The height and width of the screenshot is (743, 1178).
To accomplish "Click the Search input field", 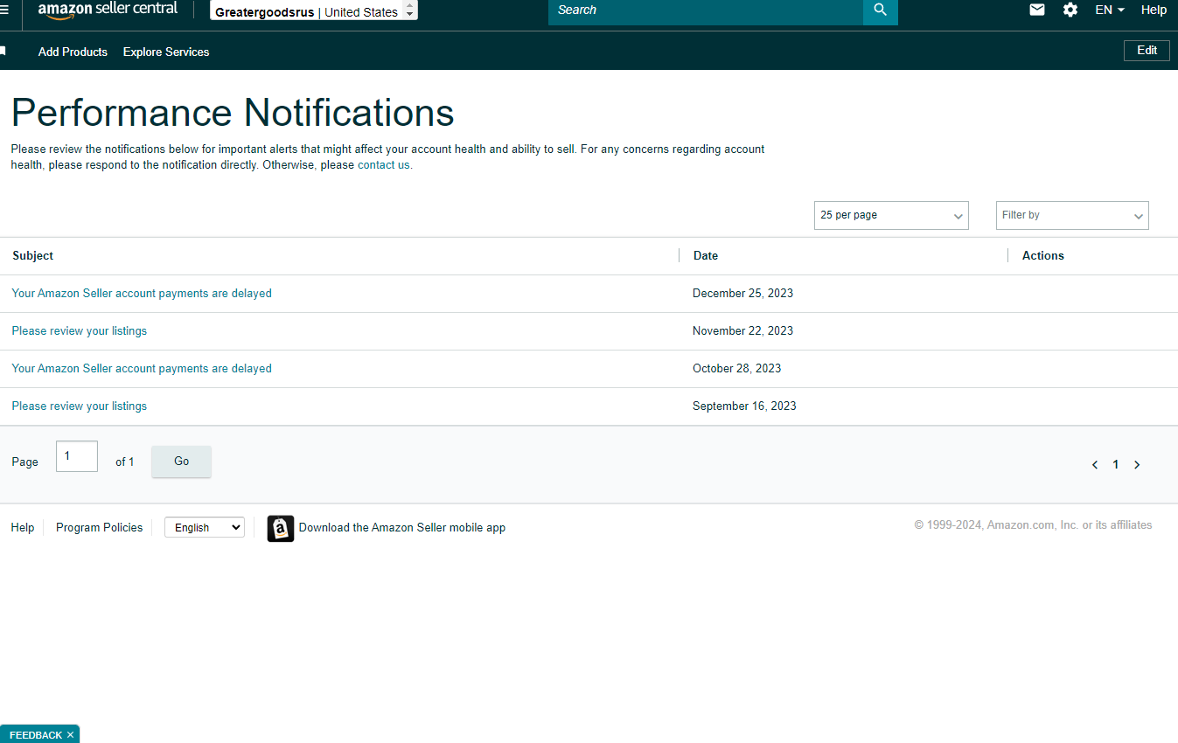I will pyautogui.click(x=706, y=10).
